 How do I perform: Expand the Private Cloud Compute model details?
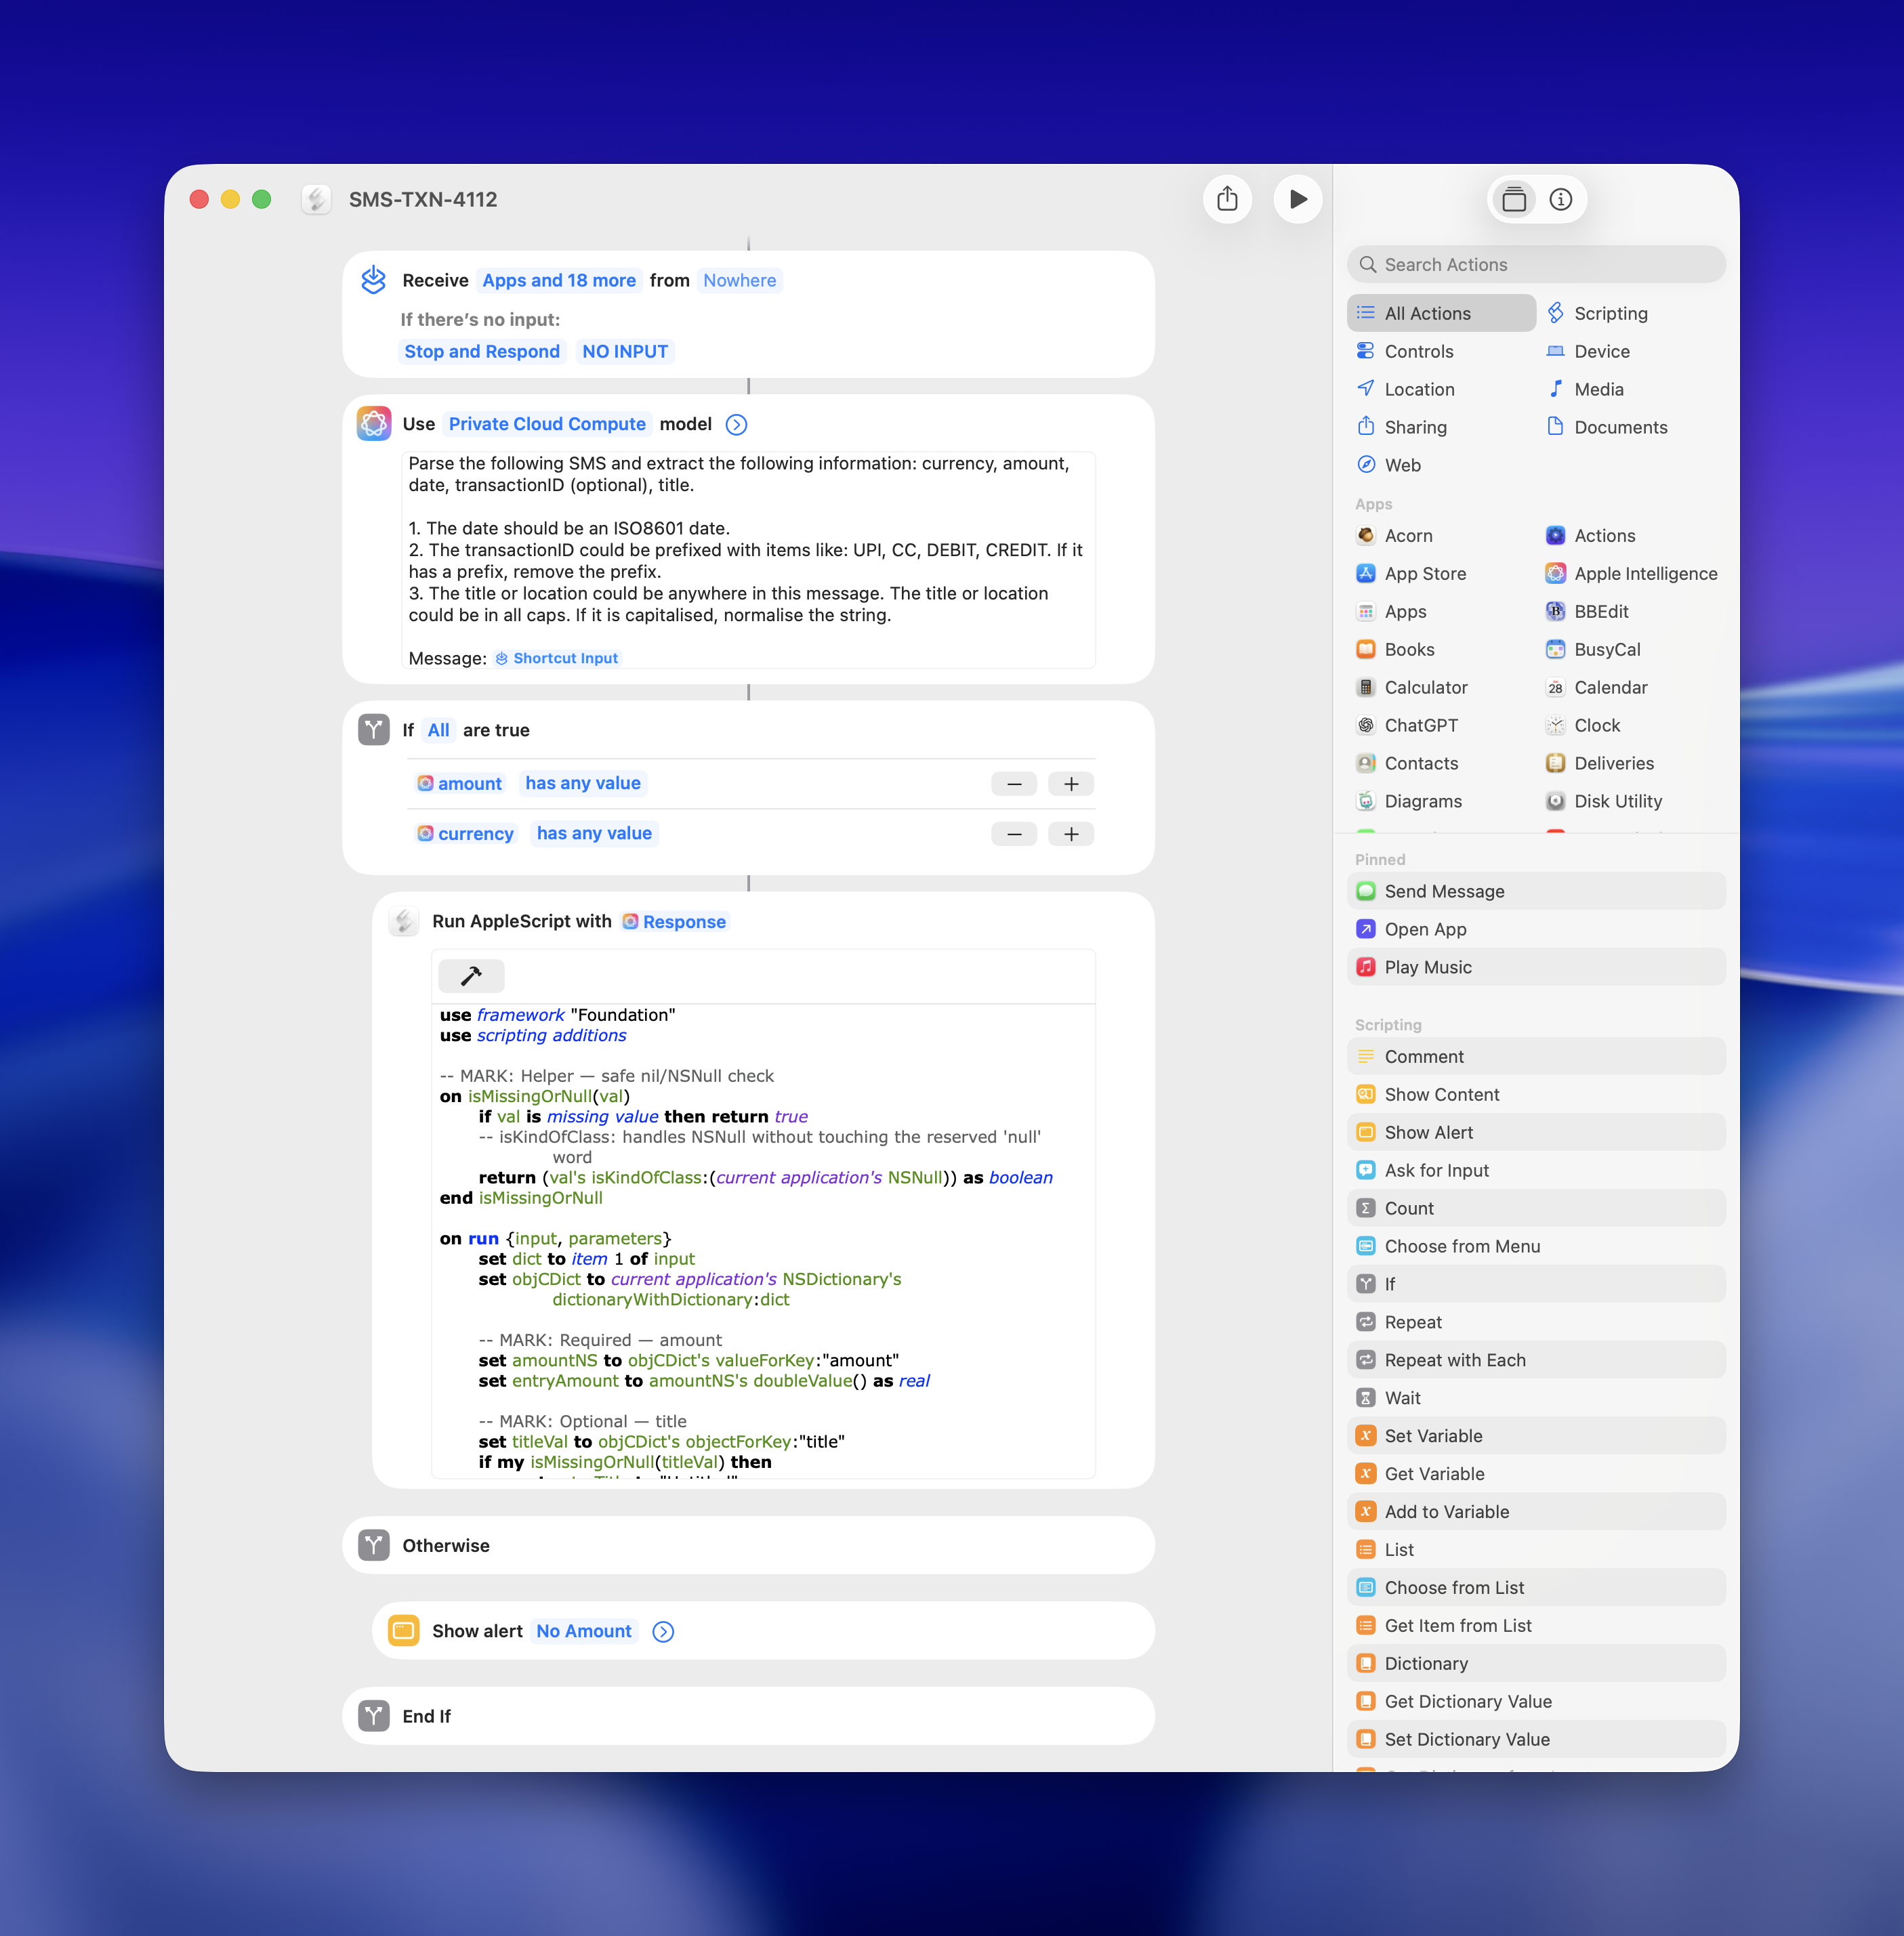coord(736,424)
